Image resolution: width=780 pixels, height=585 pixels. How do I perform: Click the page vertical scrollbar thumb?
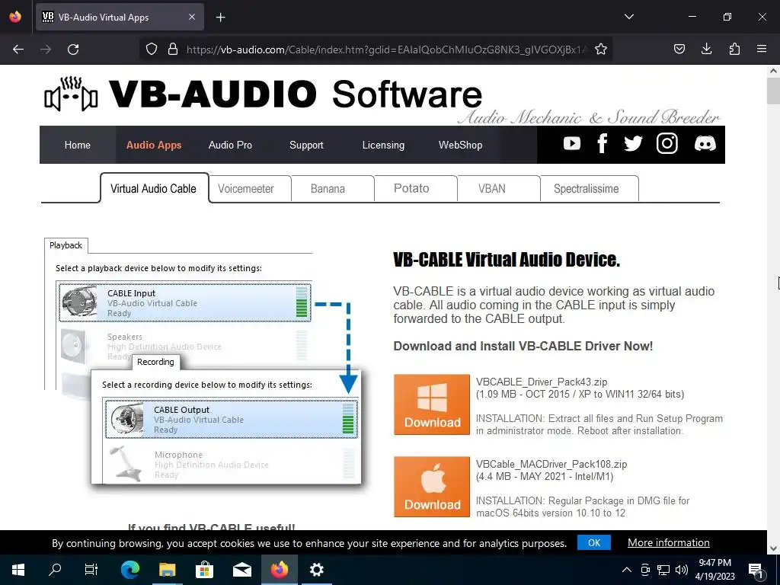tap(773, 91)
